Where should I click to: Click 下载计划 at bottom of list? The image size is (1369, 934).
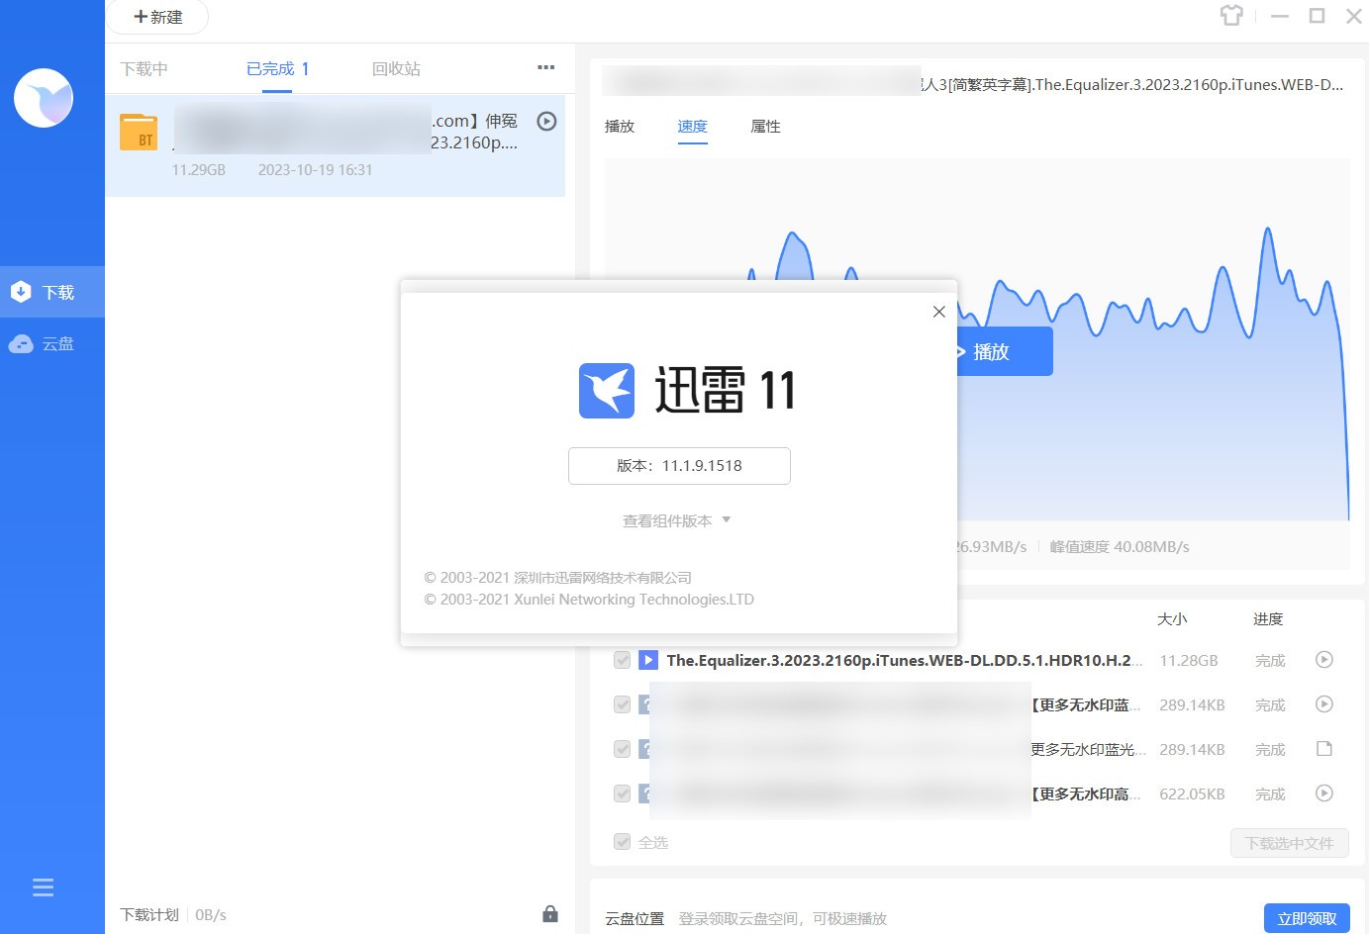pyautogui.click(x=149, y=914)
